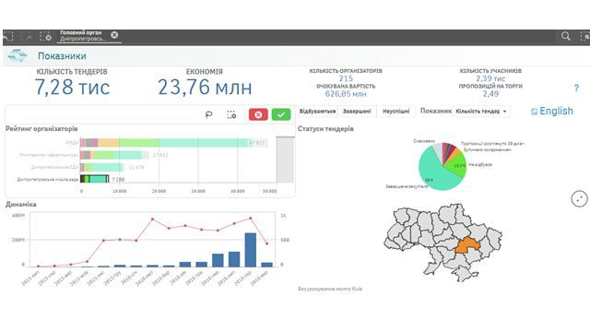Switch language via English link
Image resolution: width=590 pixels, height=332 pixels.
pos(552,111)
